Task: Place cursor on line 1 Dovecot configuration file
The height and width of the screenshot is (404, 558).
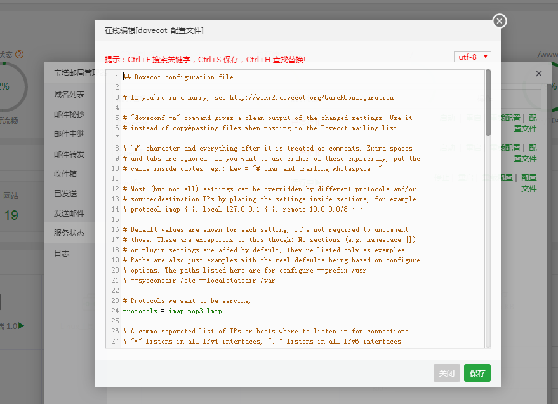Action: point(178,77)
